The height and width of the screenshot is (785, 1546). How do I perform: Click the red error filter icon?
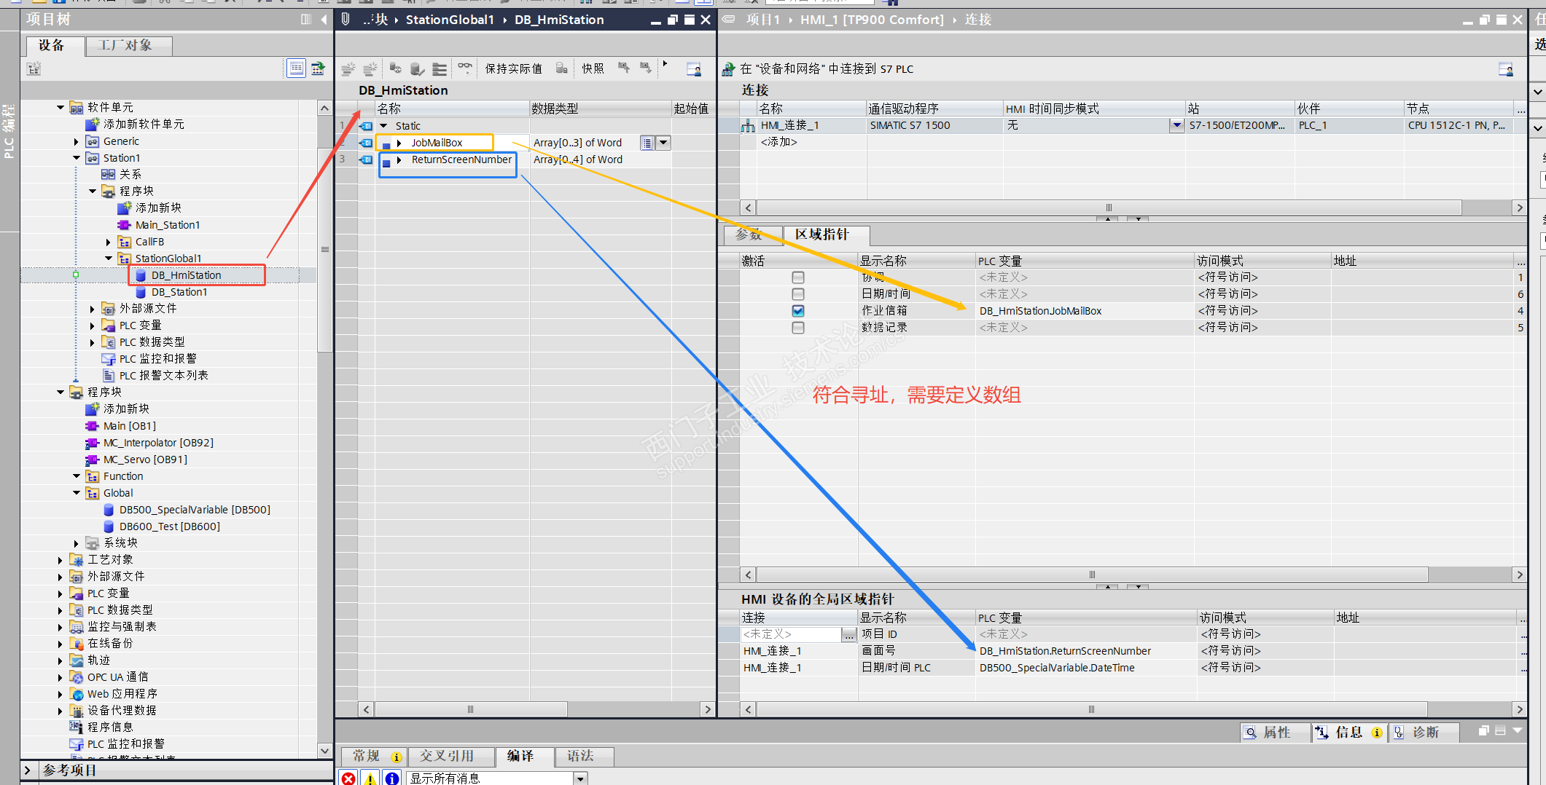(x=348, y=778)
